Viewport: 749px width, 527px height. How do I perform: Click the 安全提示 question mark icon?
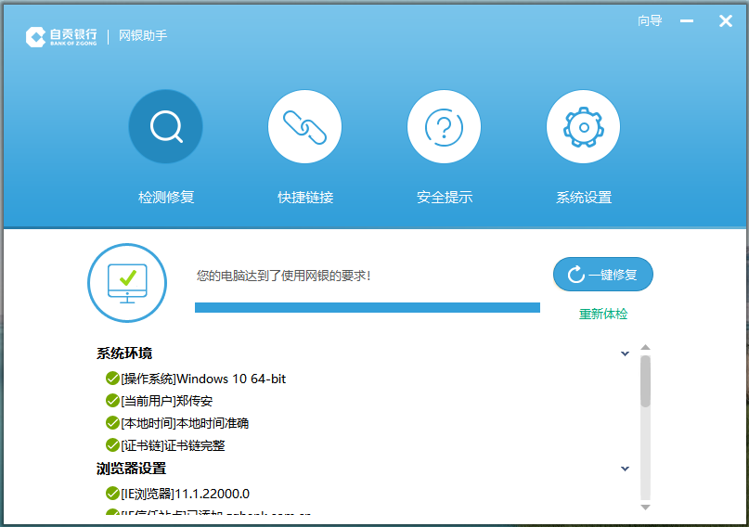click(x=444, y=126)
